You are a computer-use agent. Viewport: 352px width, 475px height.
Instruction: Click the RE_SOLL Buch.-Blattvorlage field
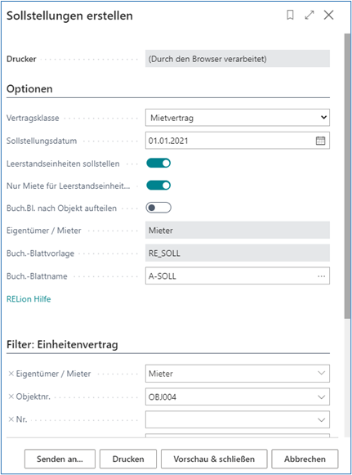238,253
